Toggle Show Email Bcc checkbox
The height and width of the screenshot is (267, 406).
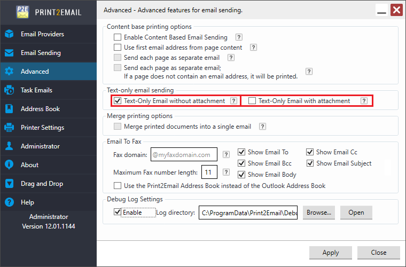click(x=241, y=163)
